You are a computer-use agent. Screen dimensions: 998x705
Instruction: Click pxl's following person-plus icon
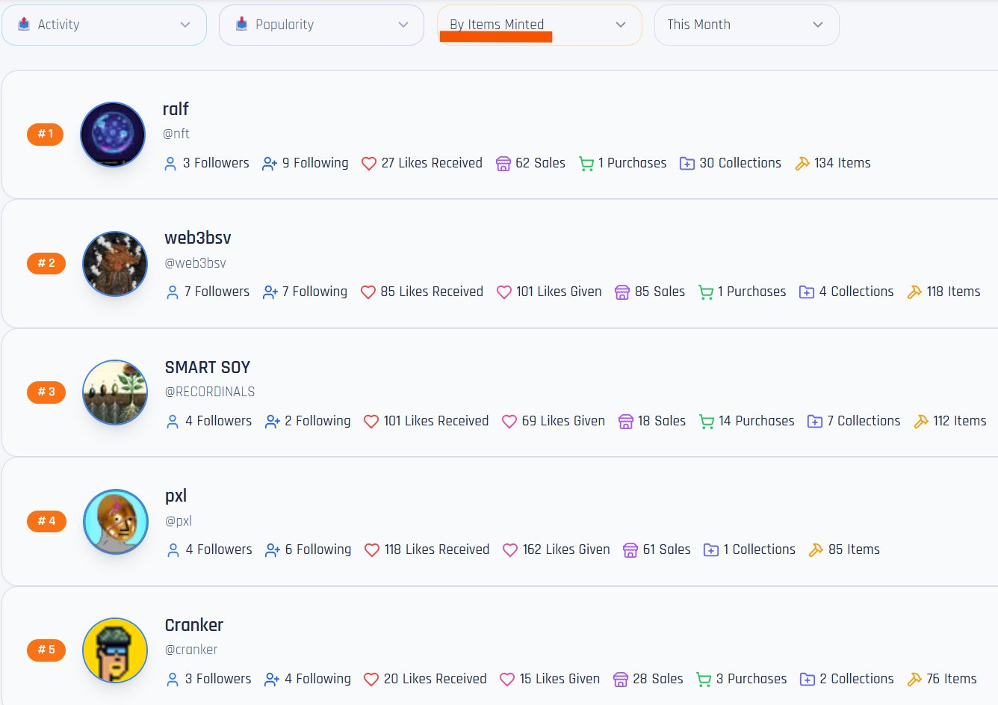[273, 550]
